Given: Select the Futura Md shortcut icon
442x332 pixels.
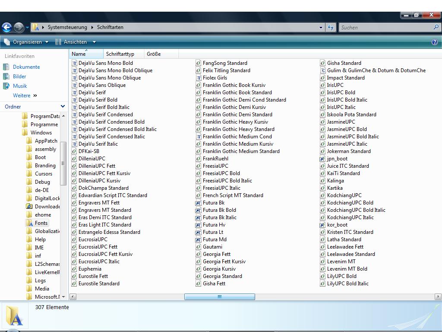Looking at the screenshot, I should pos(199,239).
